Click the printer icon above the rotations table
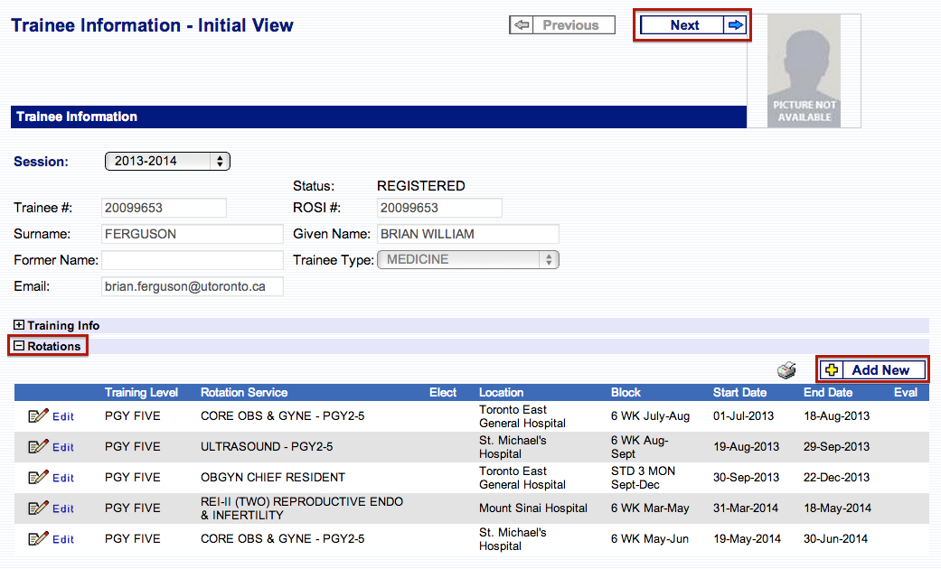Image resolution: width=941 pixels, height=569 pixels. point(786,370)
